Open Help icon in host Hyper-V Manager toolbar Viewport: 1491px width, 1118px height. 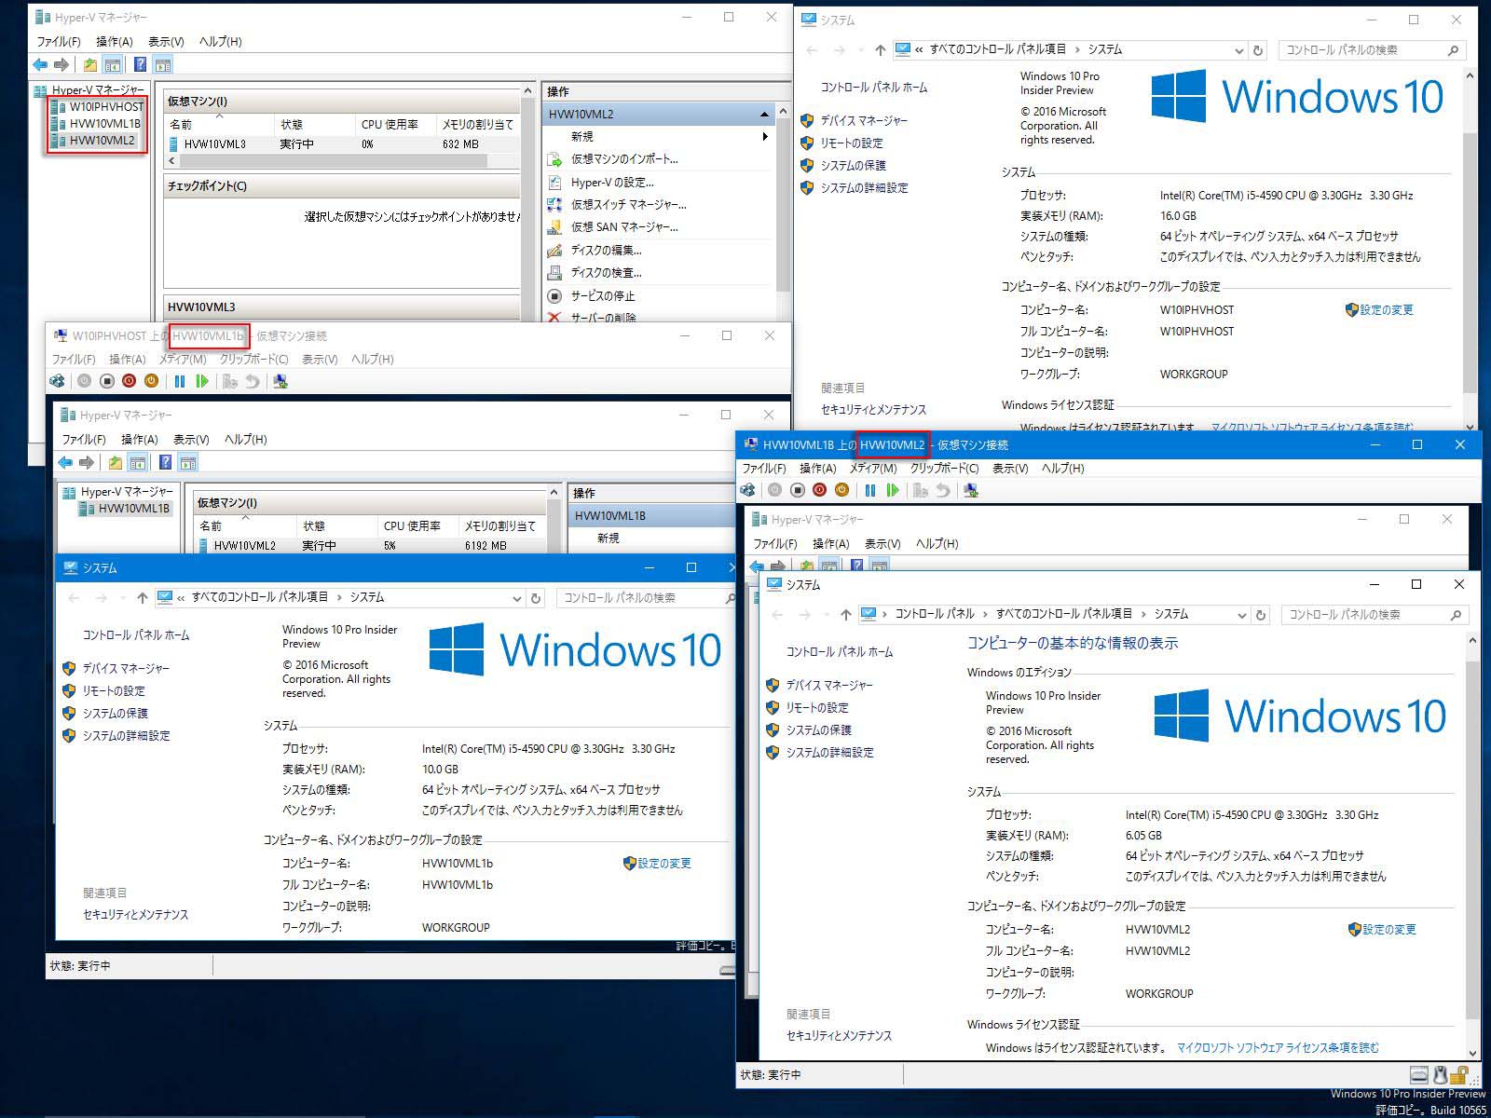[x=140, y=64]
